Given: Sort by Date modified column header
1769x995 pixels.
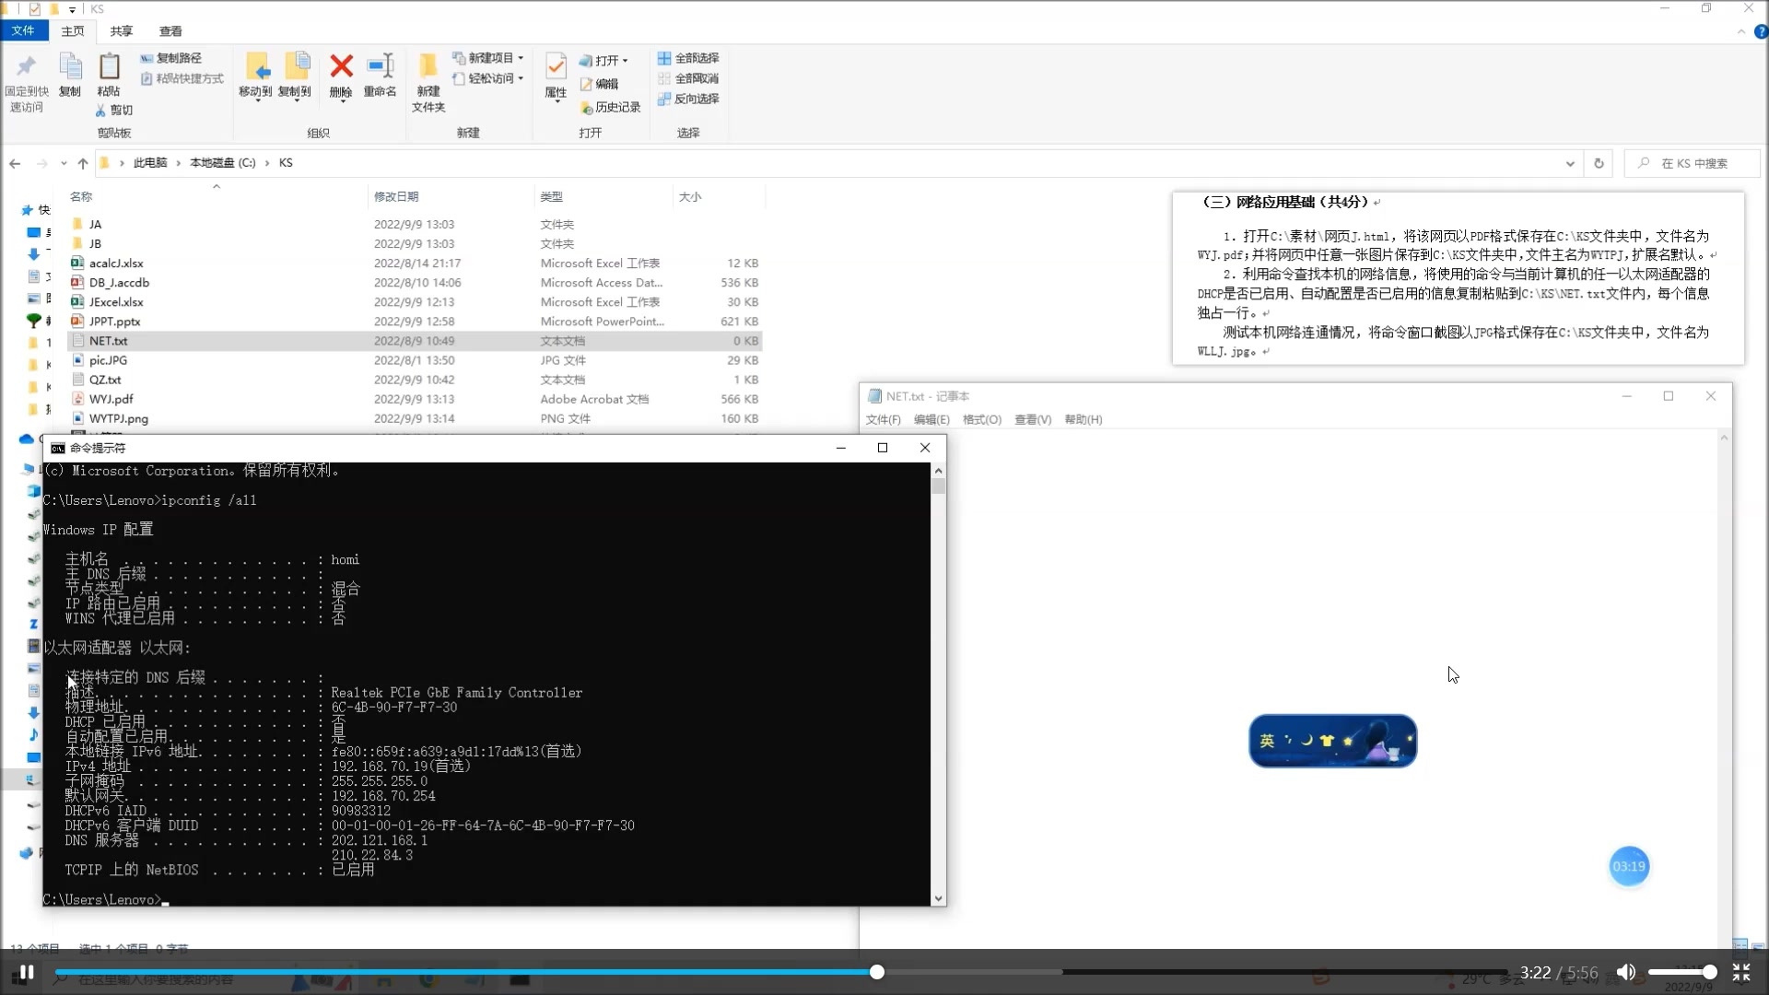Looking at the screenshot, I should [x=451, y=196].
